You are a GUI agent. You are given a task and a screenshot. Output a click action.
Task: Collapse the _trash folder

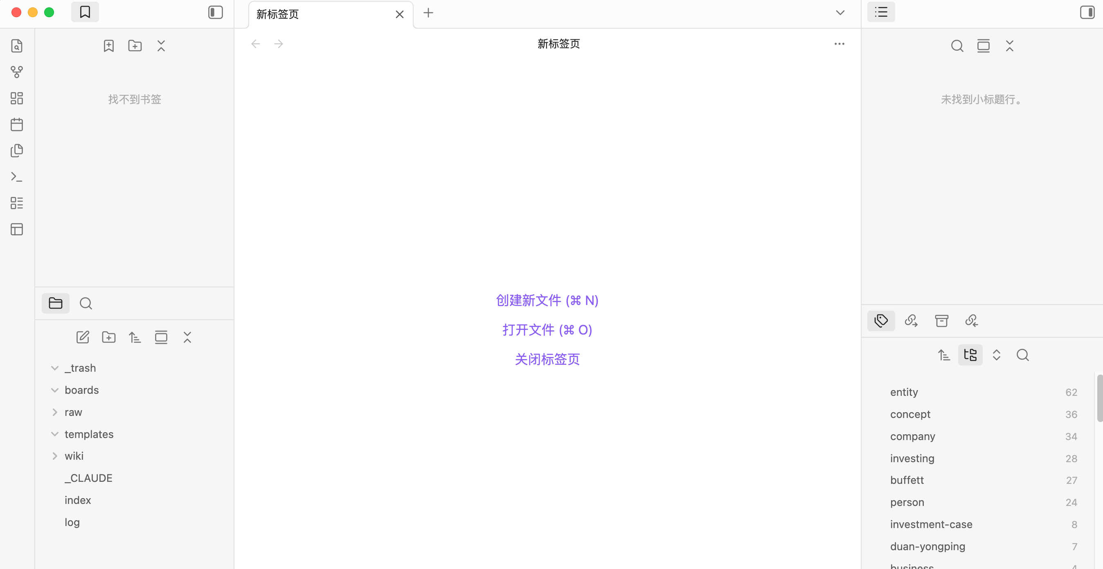[55, 368]
